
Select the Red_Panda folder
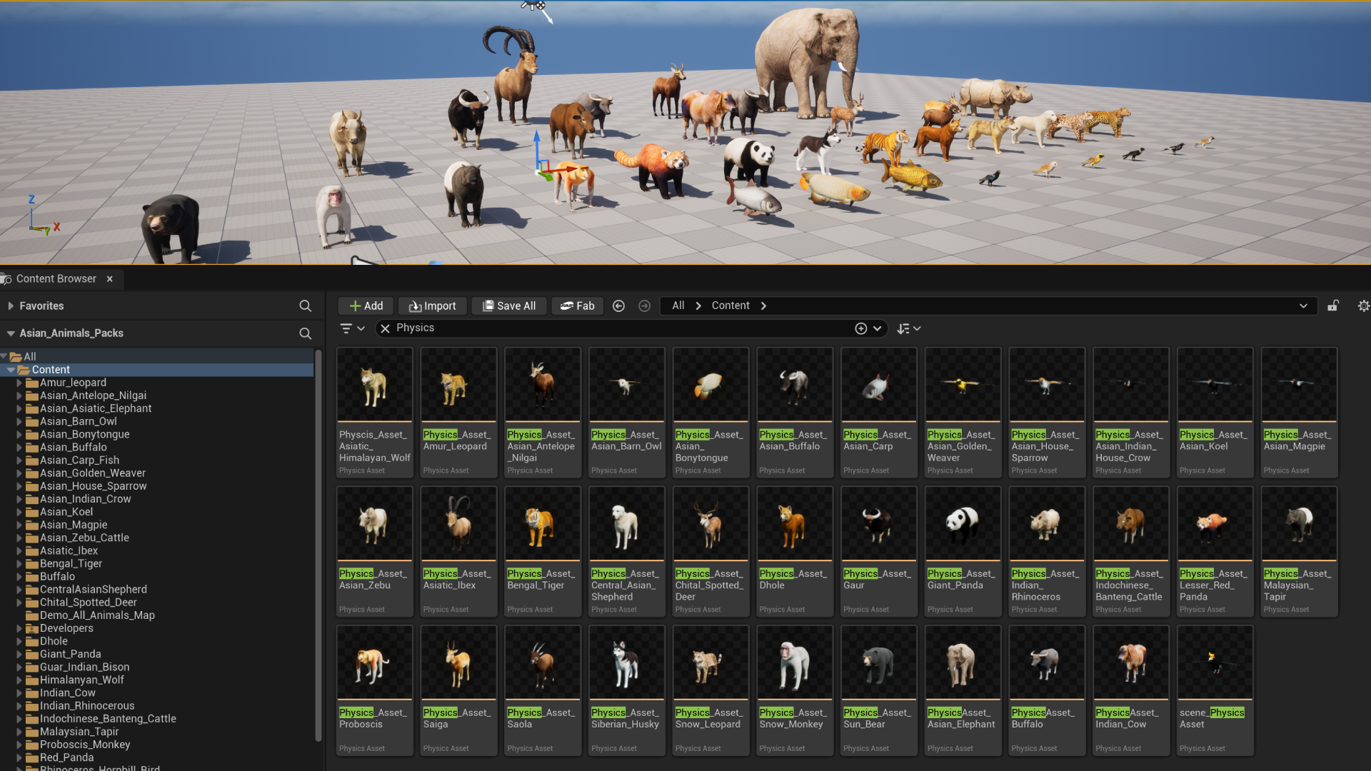click(66, 757)
